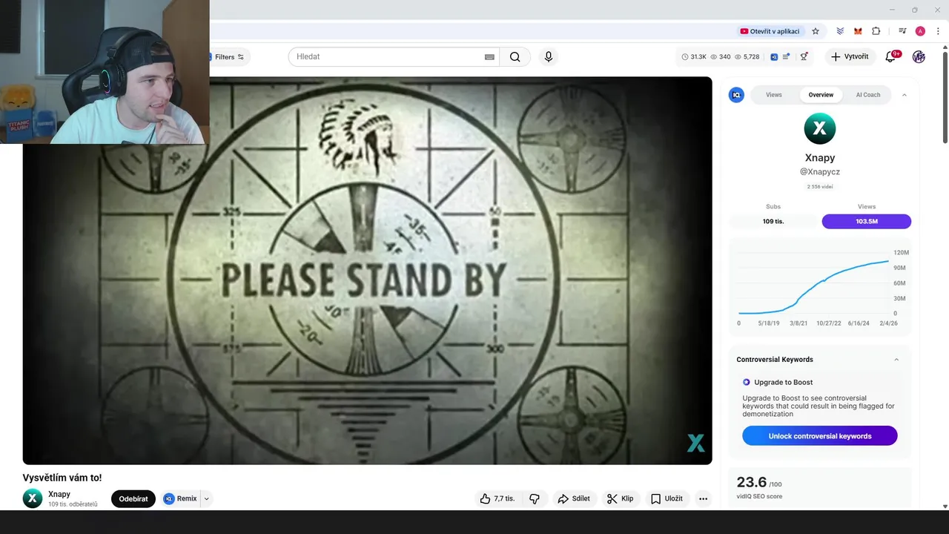Click the video title Vysvětlím vám to!

(62, 478)
